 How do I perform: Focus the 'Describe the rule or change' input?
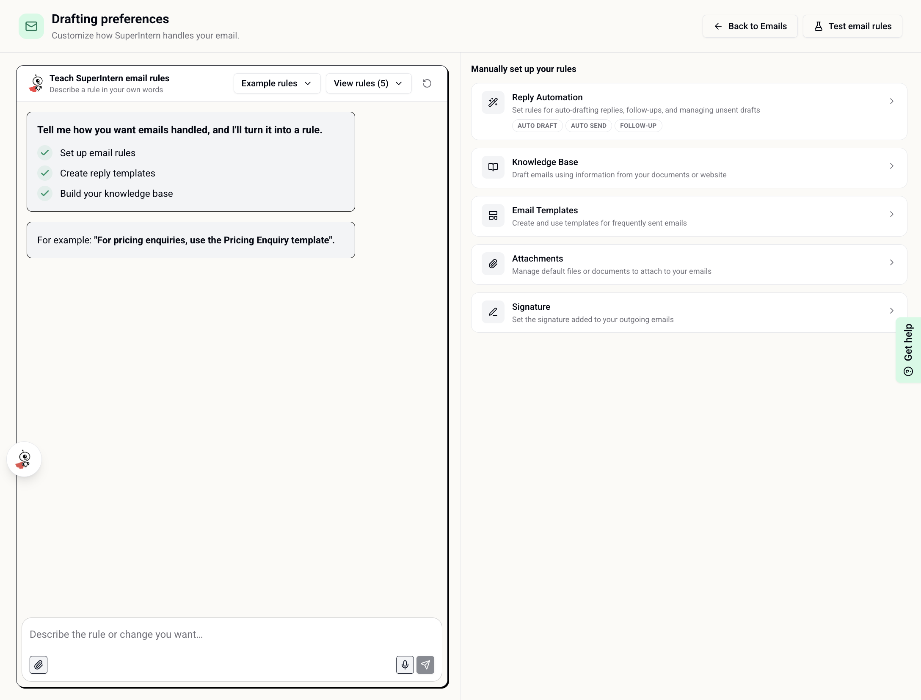[x=232, y=635]
